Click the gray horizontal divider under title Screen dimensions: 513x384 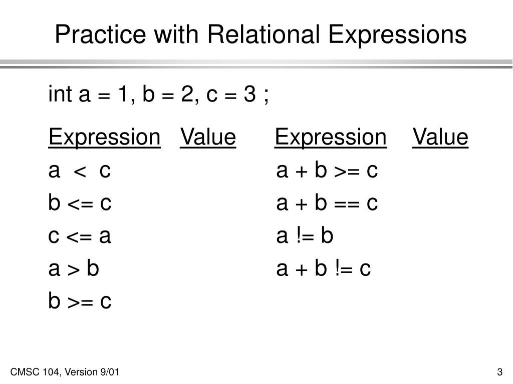click(x=256, y=64)
